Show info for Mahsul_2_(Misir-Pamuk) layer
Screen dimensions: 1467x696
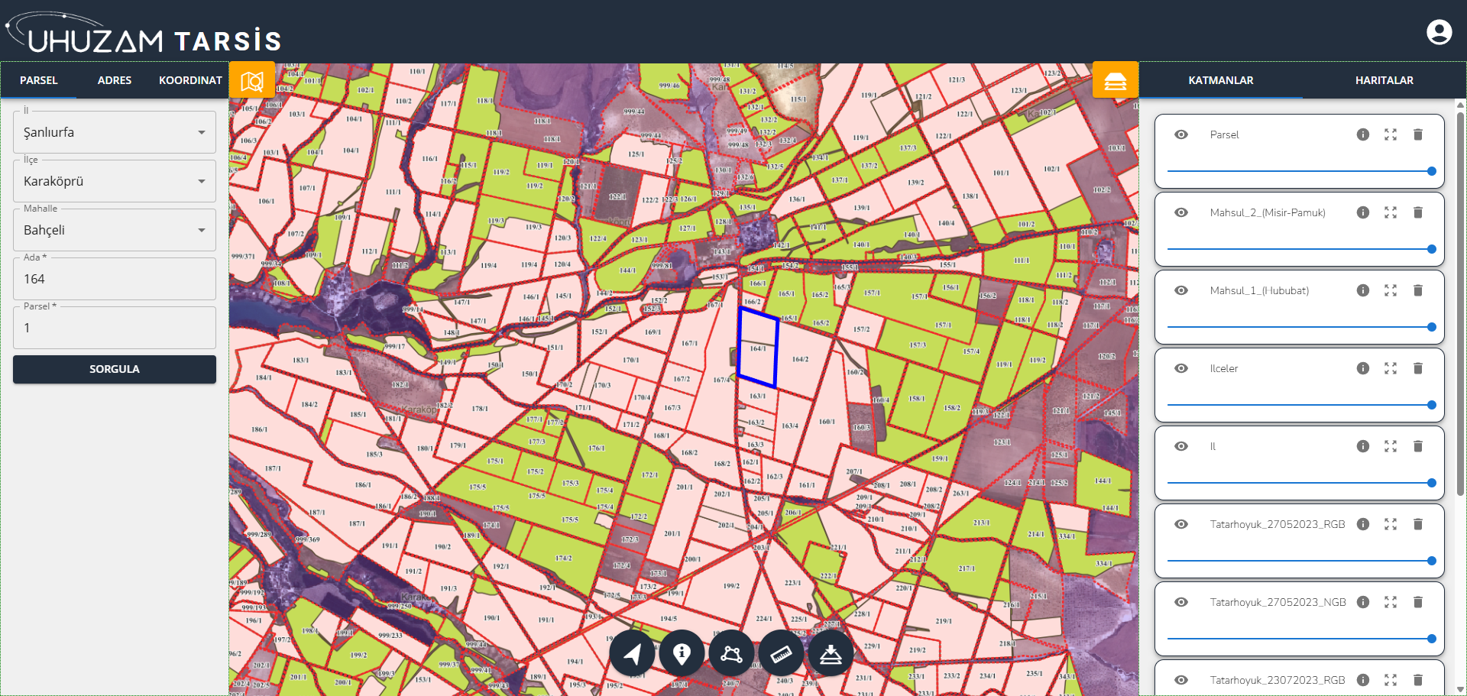coord(1363,212)
